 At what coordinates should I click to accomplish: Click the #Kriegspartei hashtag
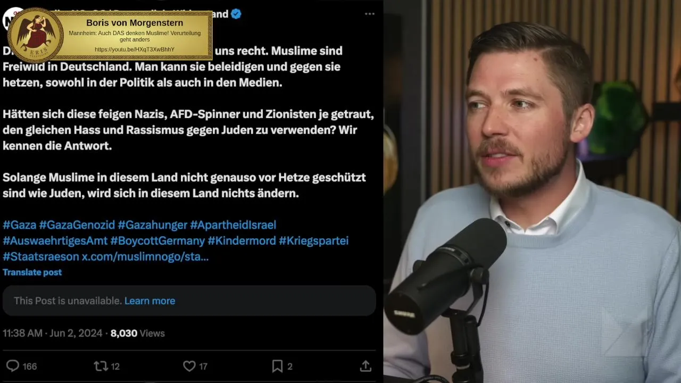tap(313, 240)
